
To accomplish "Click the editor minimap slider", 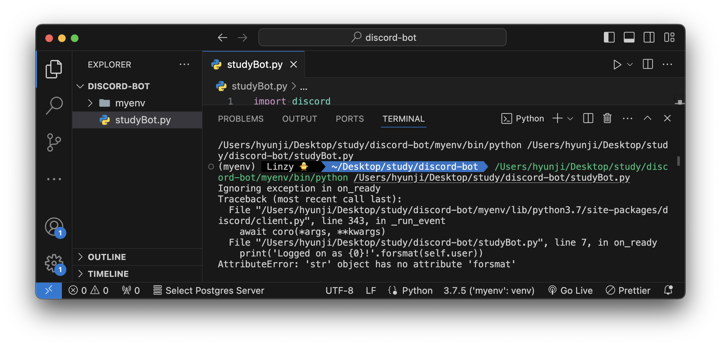I will [680, 100].
